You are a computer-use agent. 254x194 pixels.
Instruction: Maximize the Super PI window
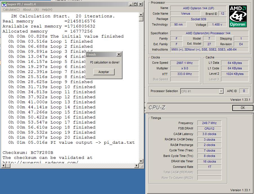point(135,4)
